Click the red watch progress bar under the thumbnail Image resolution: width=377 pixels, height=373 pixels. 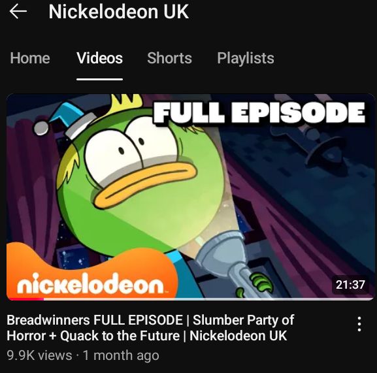[x=25, y=299]
